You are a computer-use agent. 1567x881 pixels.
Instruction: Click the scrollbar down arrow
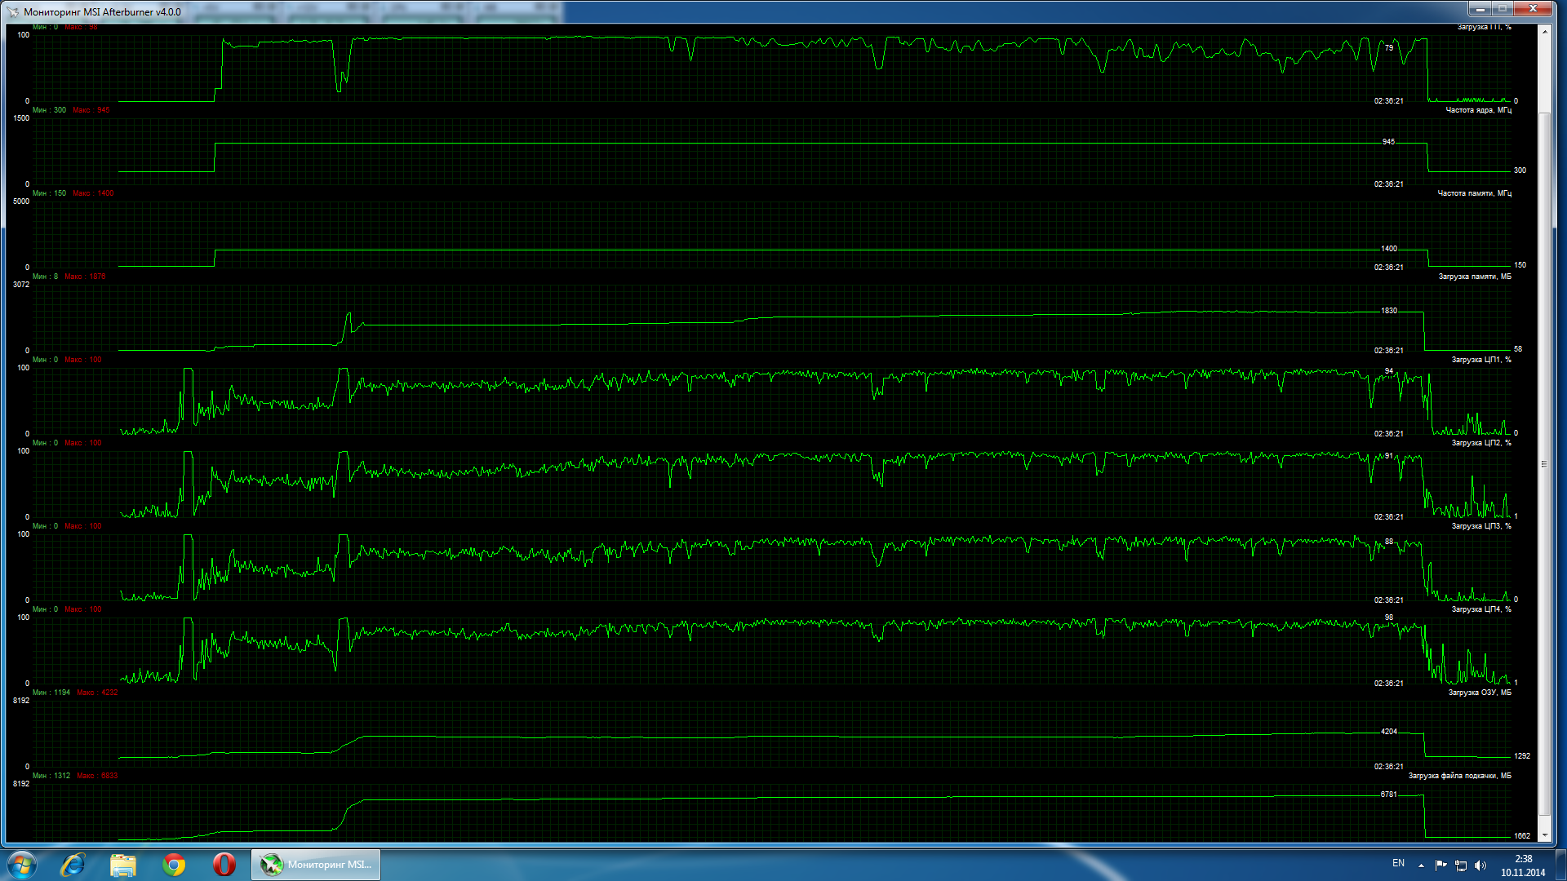pyautogui.click(x=1544, y=835)
